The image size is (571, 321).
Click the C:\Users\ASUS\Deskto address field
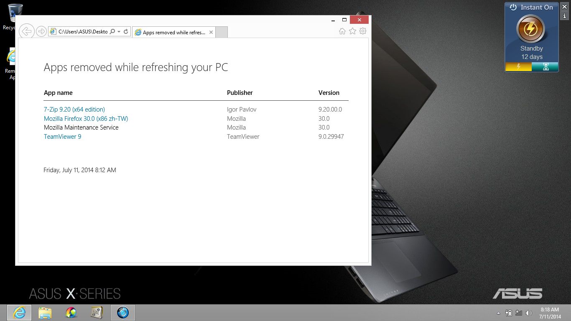pyautogui.click(x=83, y=31)
